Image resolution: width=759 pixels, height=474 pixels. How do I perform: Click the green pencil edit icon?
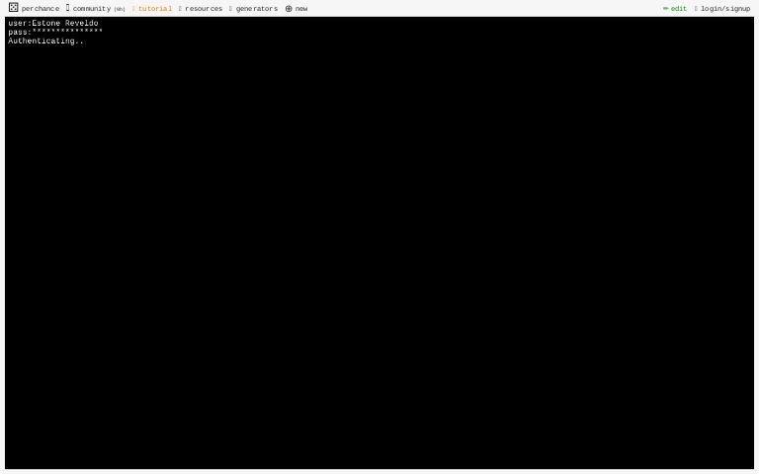(665, 9)
